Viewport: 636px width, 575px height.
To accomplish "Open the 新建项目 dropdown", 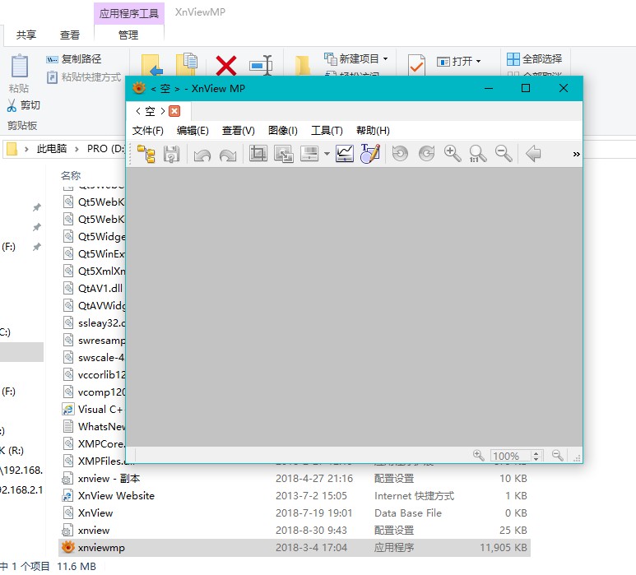I will click(x=356, y=59).
